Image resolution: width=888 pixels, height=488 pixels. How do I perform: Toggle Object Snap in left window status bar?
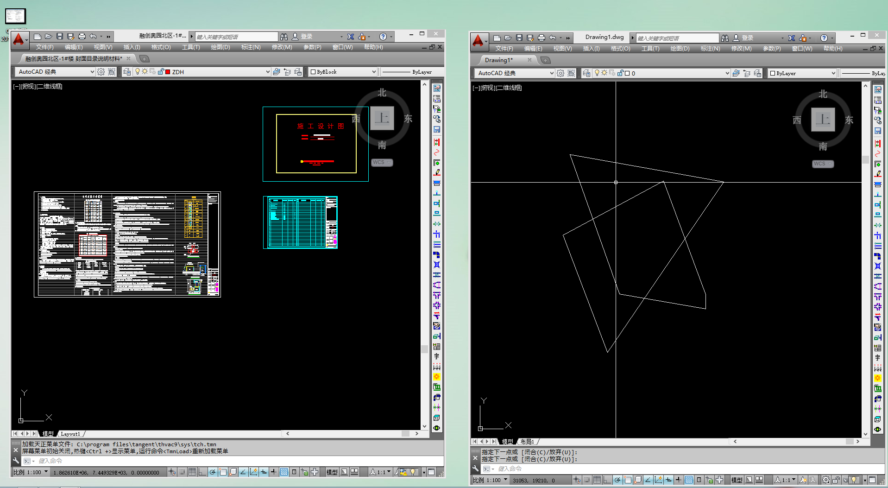pyautogui.click(x=223, y=472)
